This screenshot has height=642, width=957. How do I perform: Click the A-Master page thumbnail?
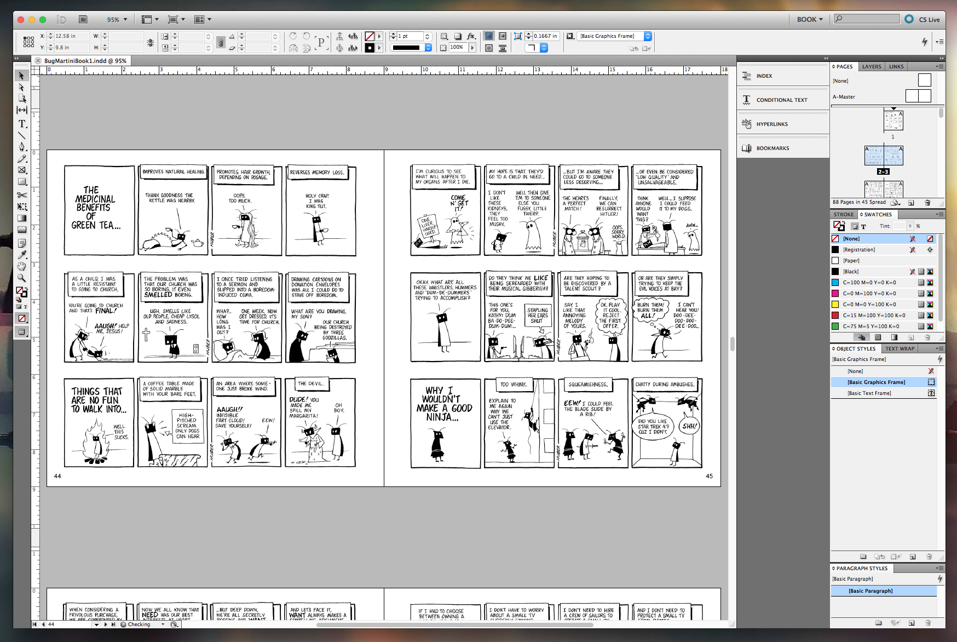pos(918,96)
